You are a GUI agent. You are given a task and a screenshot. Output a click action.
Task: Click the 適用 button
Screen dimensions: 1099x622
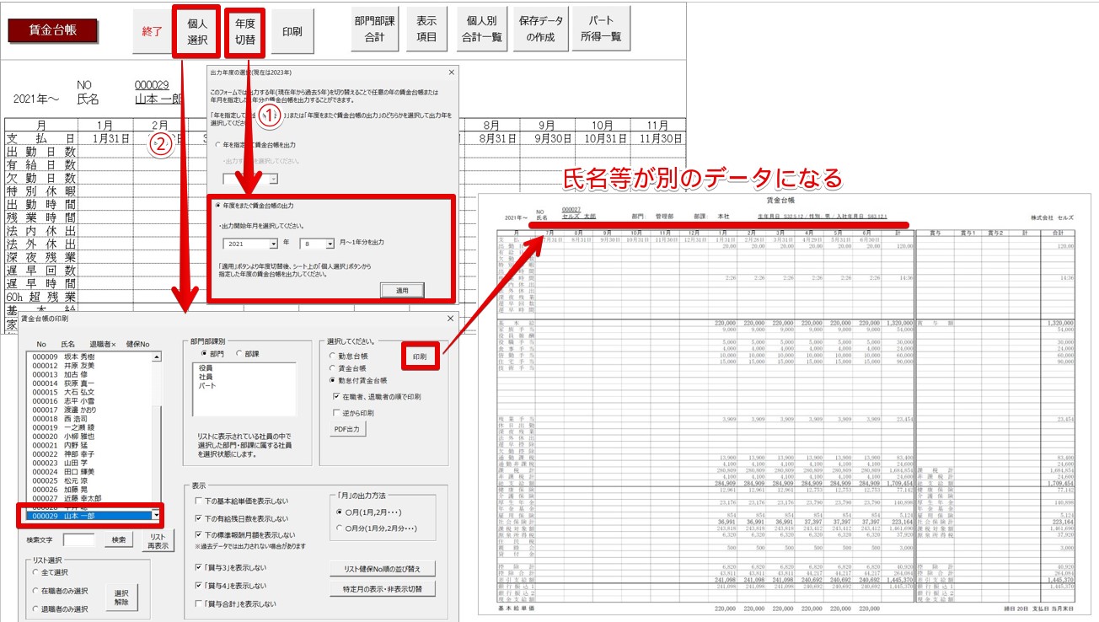tap(402, 290)
